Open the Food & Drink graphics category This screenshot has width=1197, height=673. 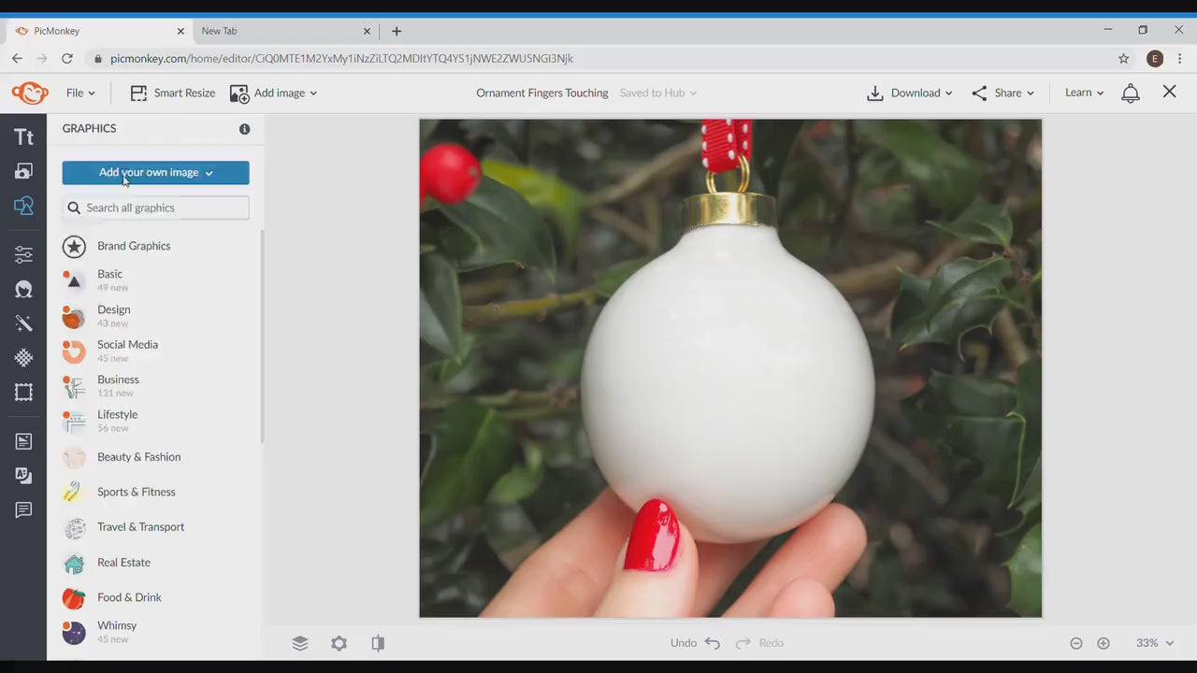point(129,597)
